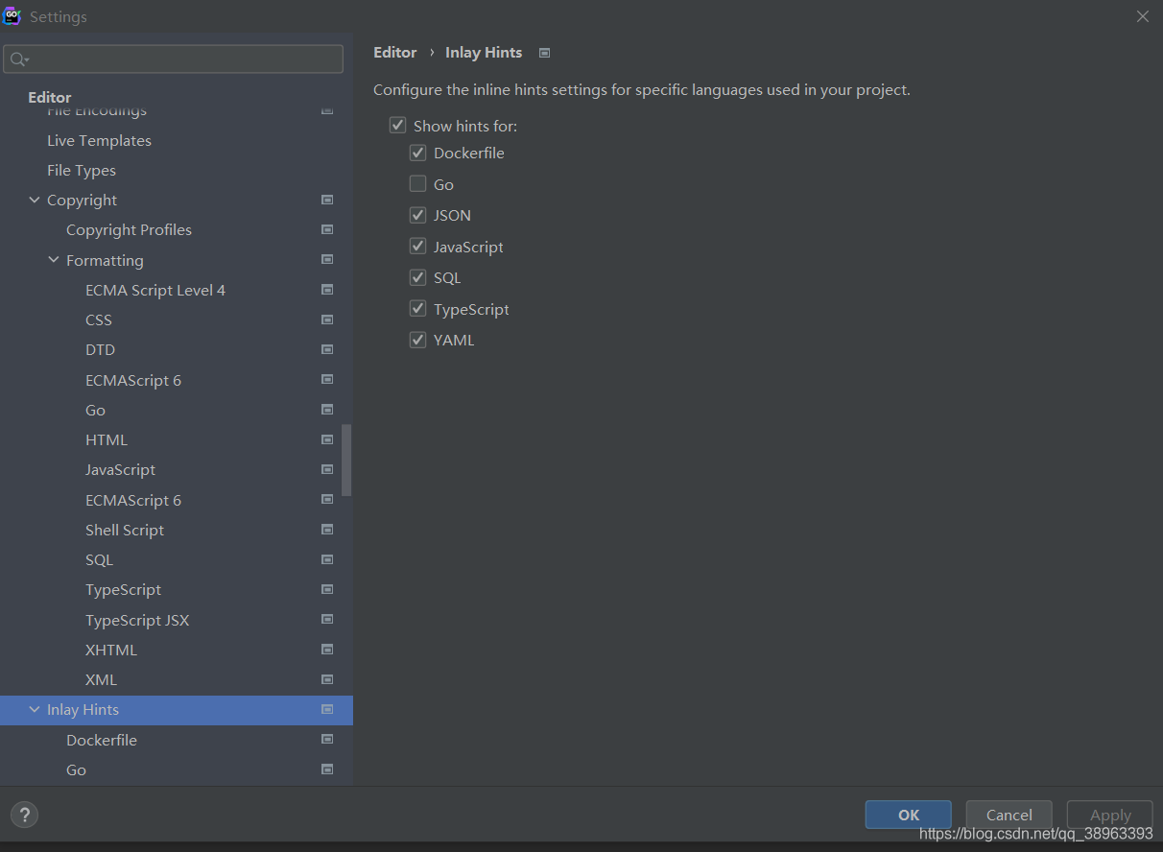
Task: Click project icon on ECMA Script Level 4 row
Action: coord(327,290)
